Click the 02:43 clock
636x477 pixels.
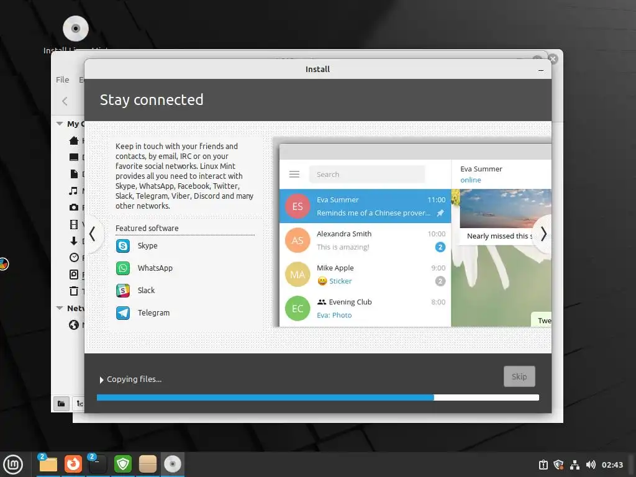coord(612,465)
